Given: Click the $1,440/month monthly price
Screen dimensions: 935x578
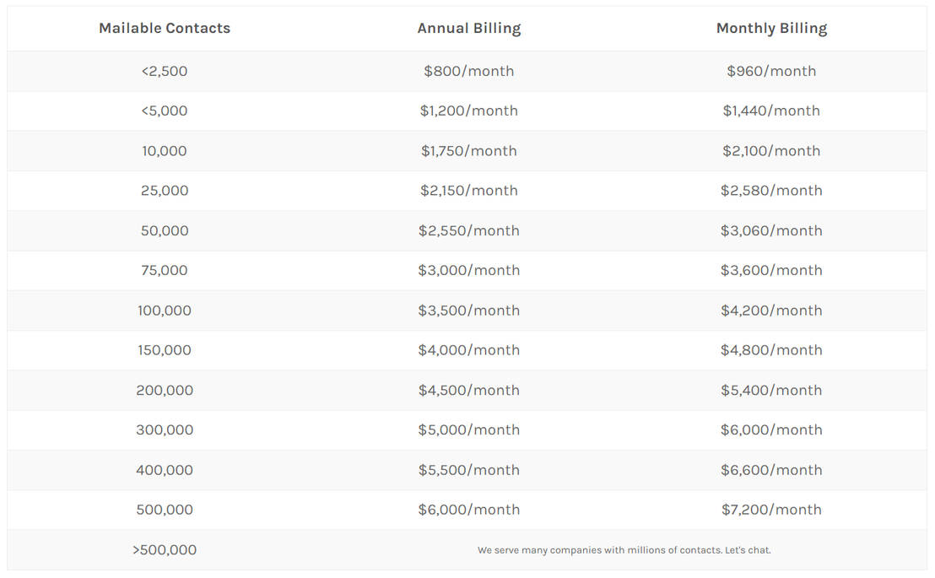Looking at the screenshot, I should click(771, 111).
